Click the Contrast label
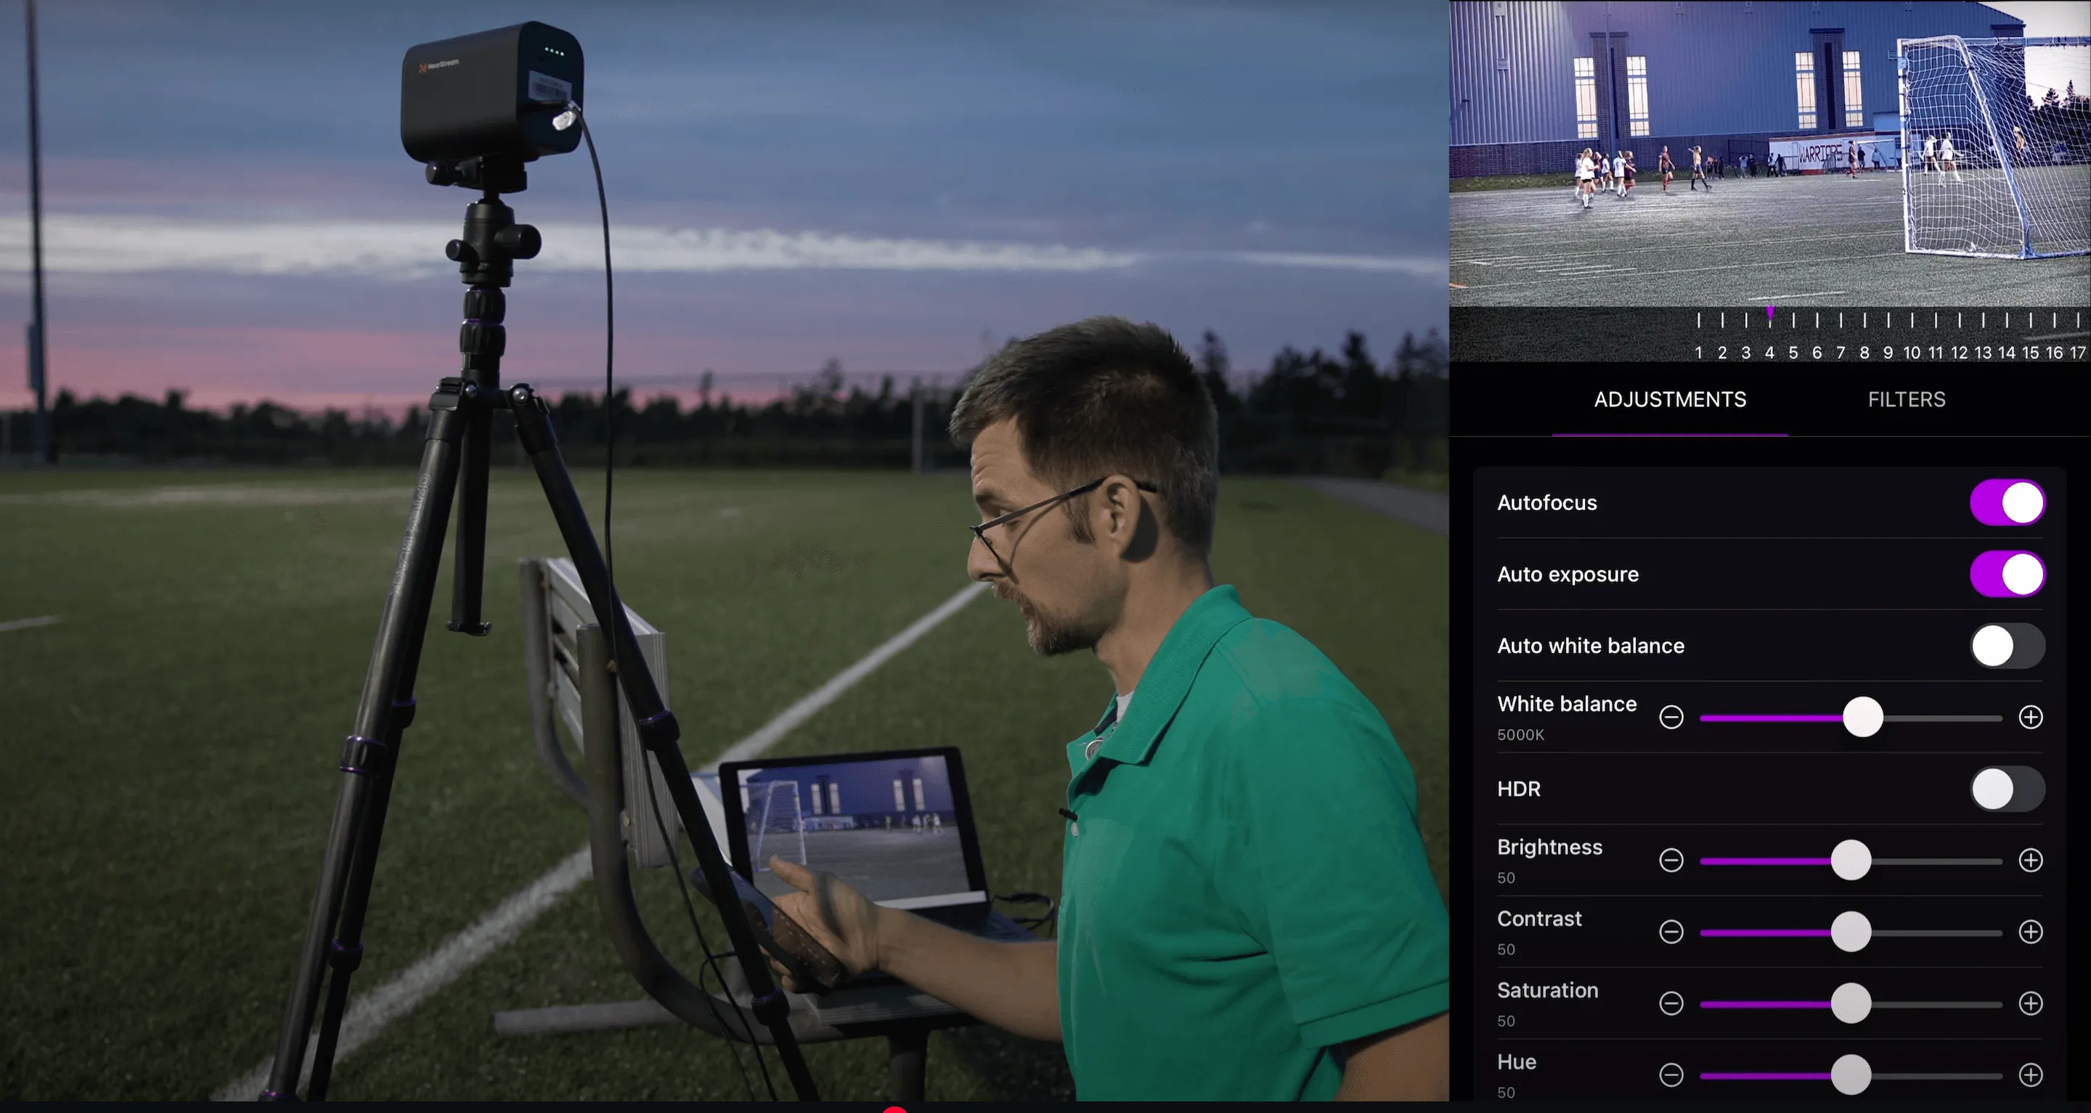Screen dimensions: 2091x1113 [1539, 919]
